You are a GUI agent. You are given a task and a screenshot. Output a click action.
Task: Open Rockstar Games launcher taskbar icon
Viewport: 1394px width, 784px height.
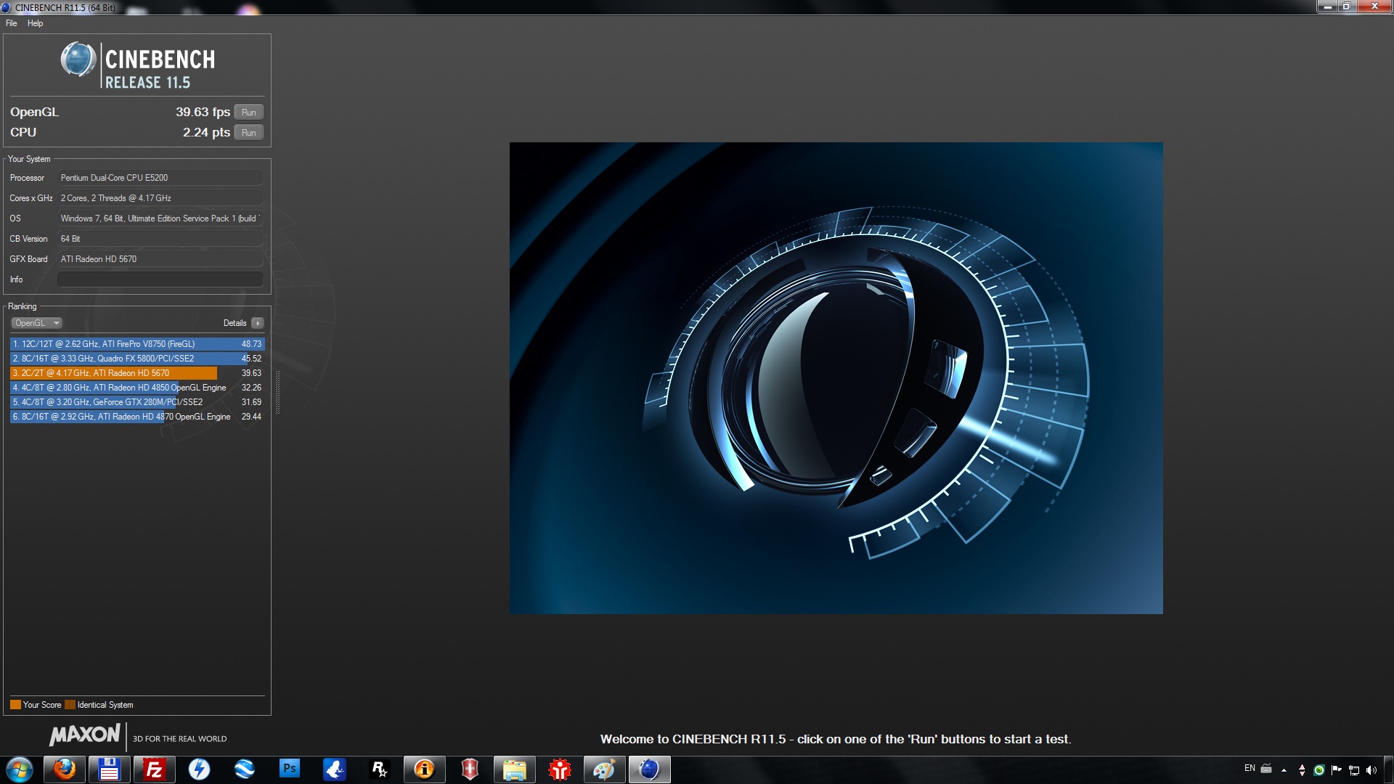tap(379, 769)
